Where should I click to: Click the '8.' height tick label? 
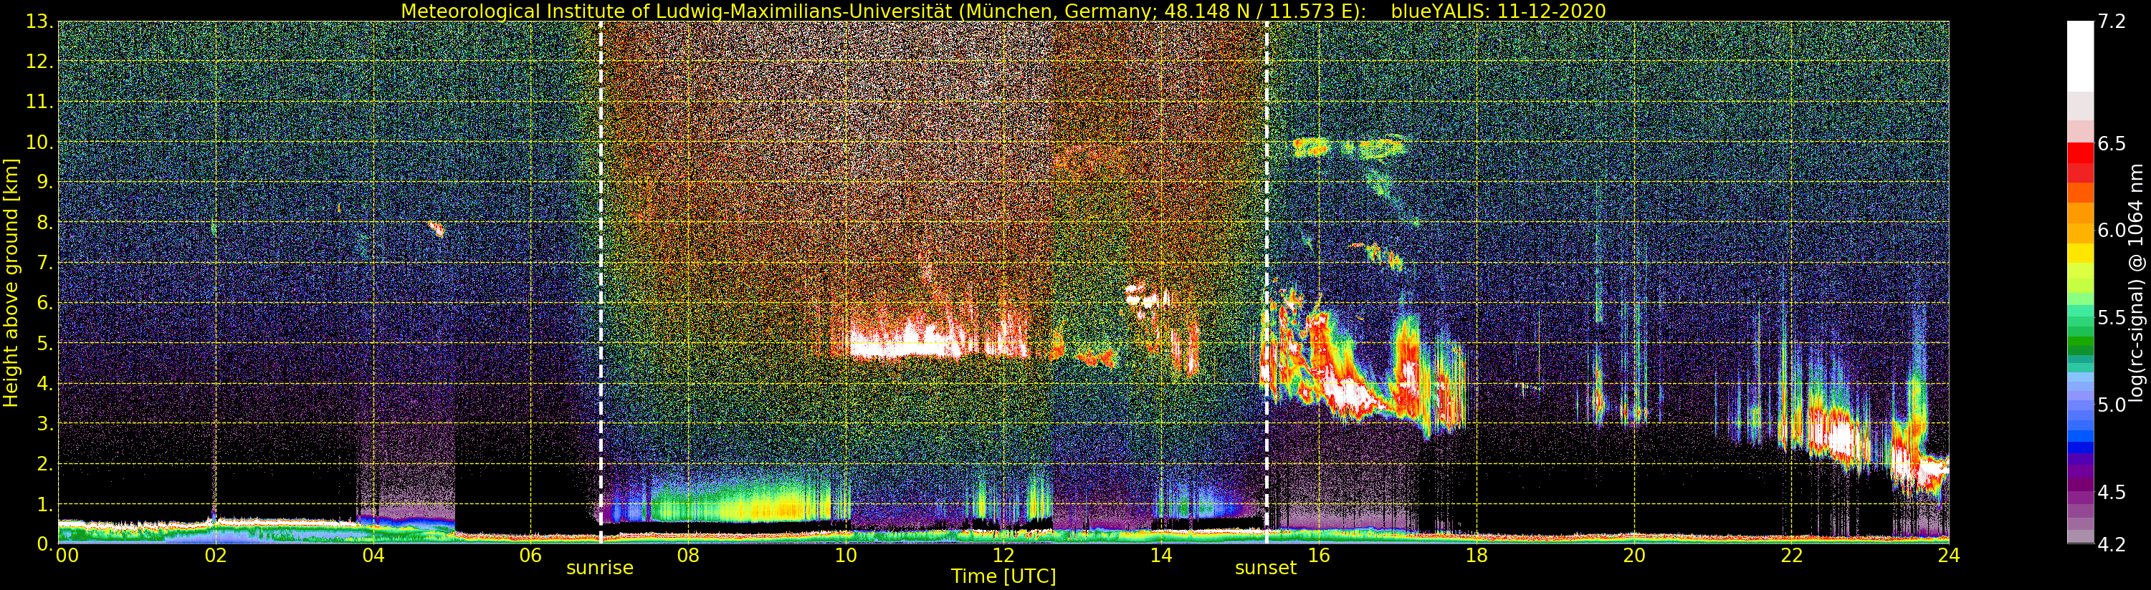click(45, 222)
